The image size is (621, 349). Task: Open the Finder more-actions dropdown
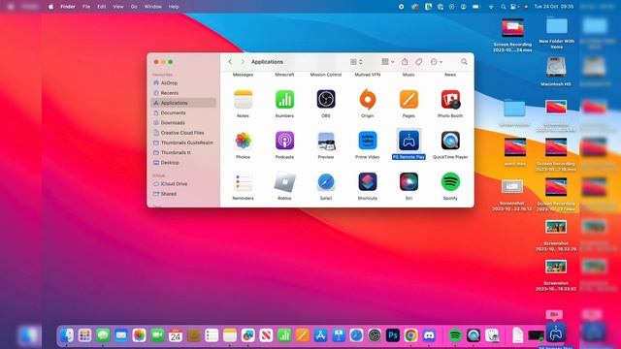(436, 62)
